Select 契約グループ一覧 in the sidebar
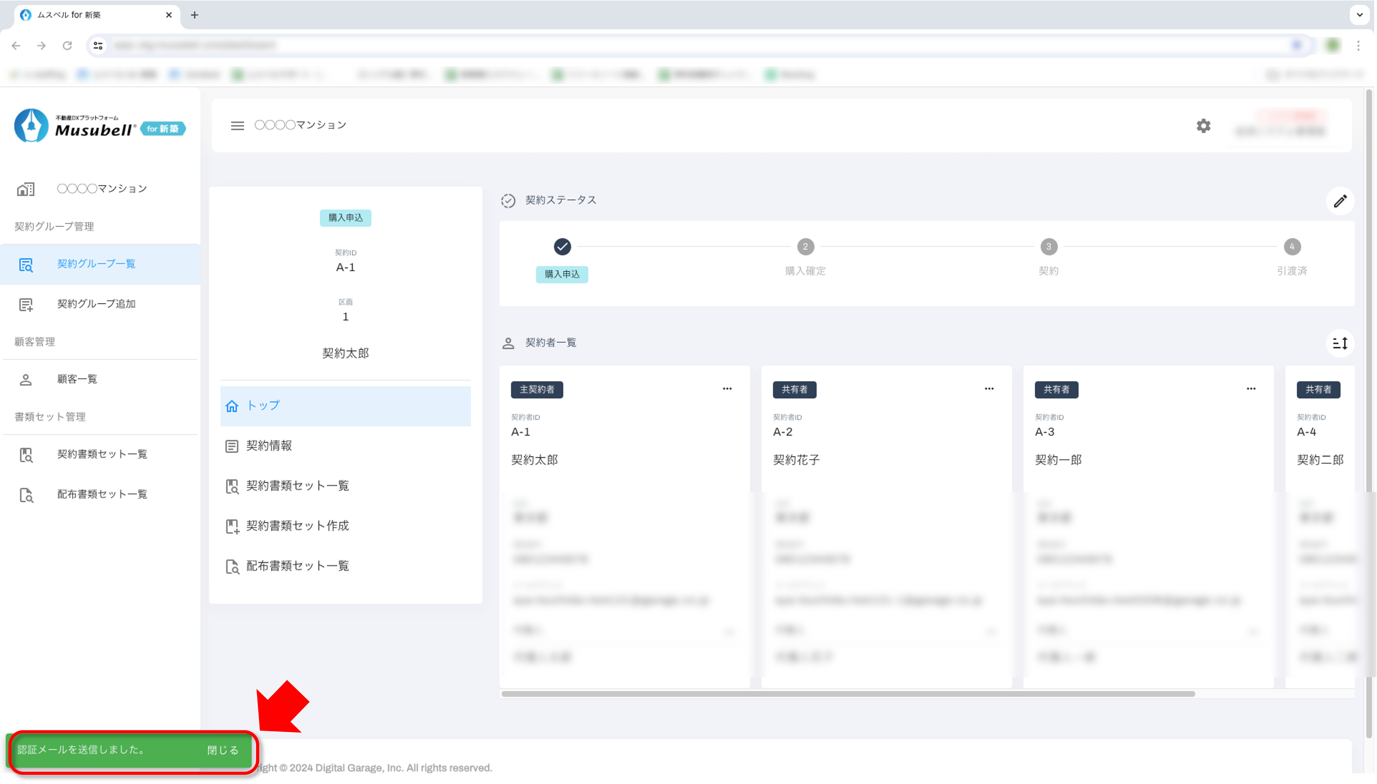Image resolution: width=1377 pixels, height=784 pixels. point(96,264)
